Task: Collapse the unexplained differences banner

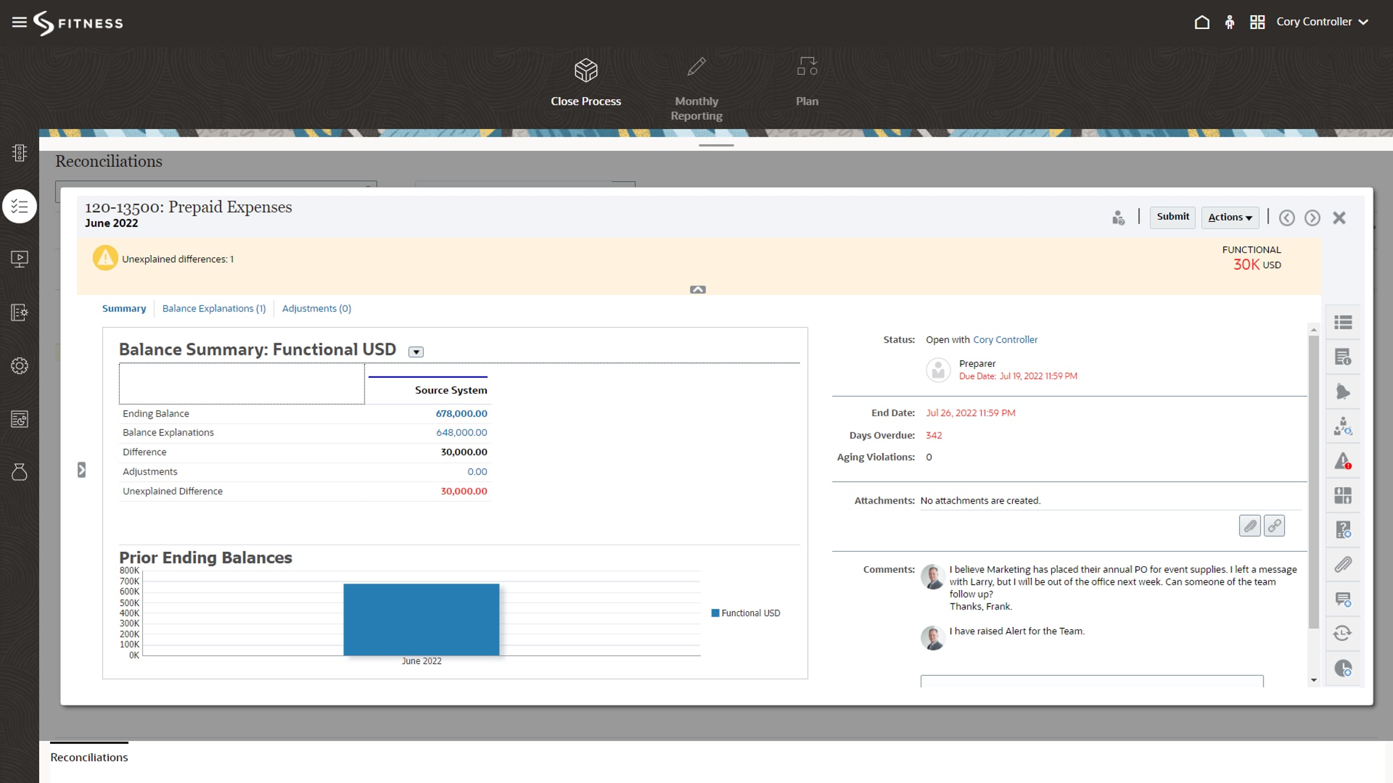Action: (698, 290)
